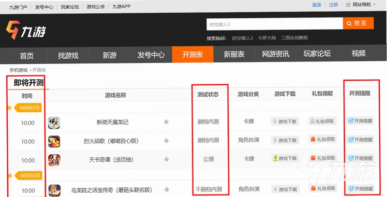Open 新倚天屠龙记 game icon
This screenshot has width=387, height=197.
(54, 123)
